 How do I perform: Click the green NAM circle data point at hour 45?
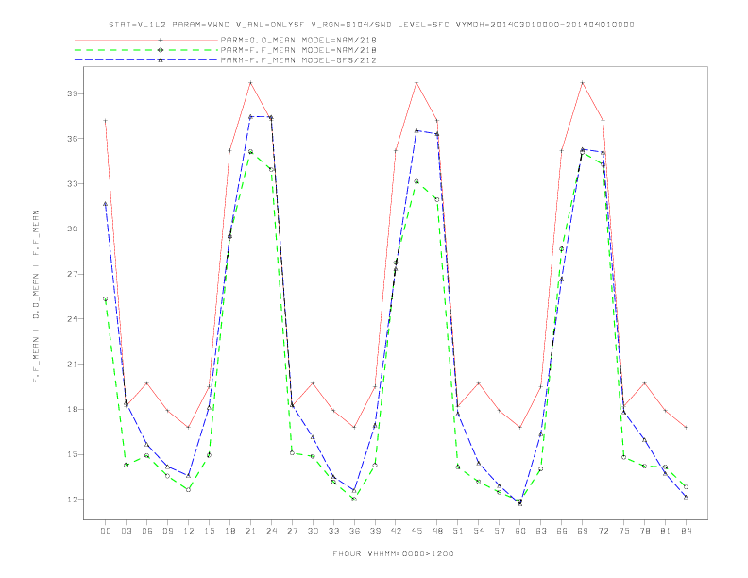coord(416,181)
